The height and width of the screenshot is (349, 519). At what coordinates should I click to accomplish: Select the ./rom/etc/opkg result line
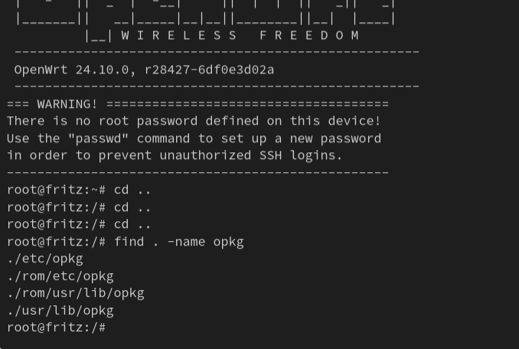click(x=60, y=276)
